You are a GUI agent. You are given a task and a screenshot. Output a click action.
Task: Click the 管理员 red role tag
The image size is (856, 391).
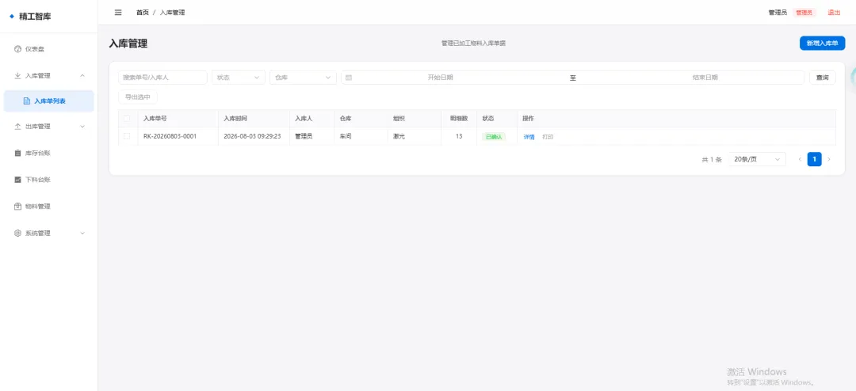[x=804, y=13]
